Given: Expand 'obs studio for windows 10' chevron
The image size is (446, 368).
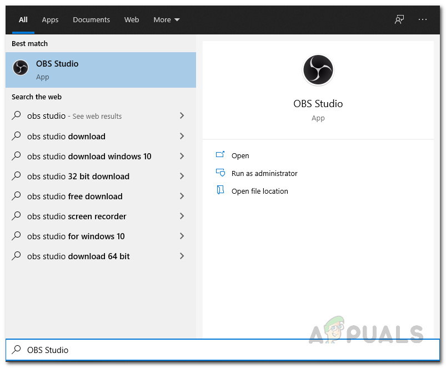Looking at the screenshot, I should pyautogui.click(x=182, y=236).
